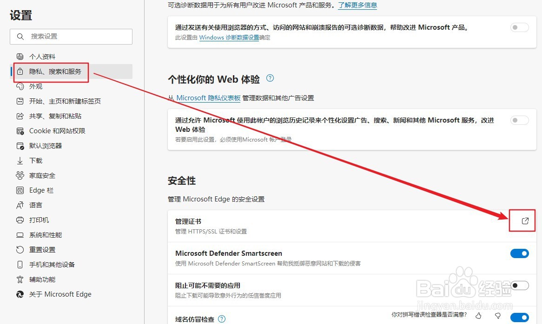Image resolution: width=542 pixels, height=324 pixels.
Task: Open Microsoft 隐私仪表板 link
Action: [x=208, y=98]
